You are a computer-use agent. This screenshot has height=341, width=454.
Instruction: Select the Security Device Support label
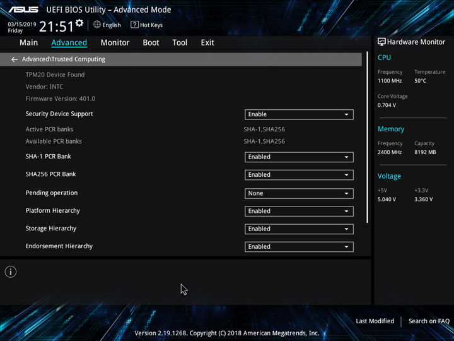(59, 114)
